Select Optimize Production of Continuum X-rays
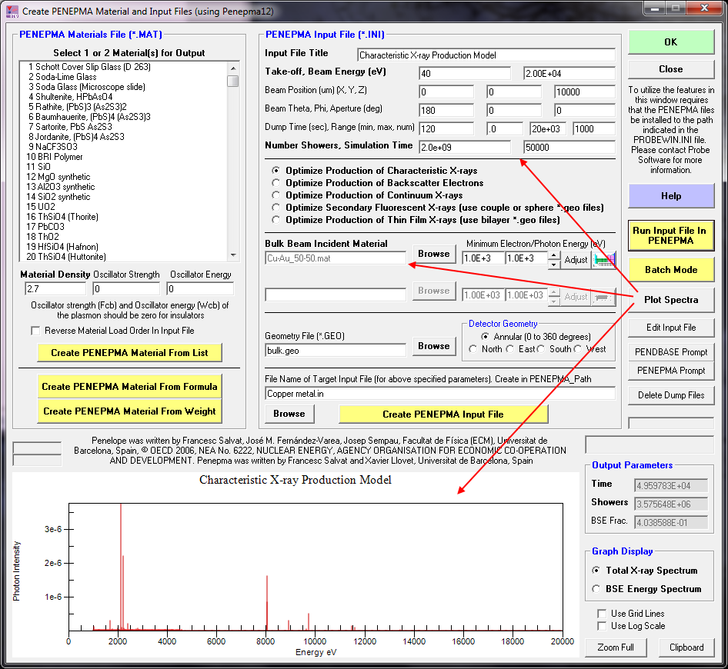This screenshot has height=669, width=728. pos(277,195)
